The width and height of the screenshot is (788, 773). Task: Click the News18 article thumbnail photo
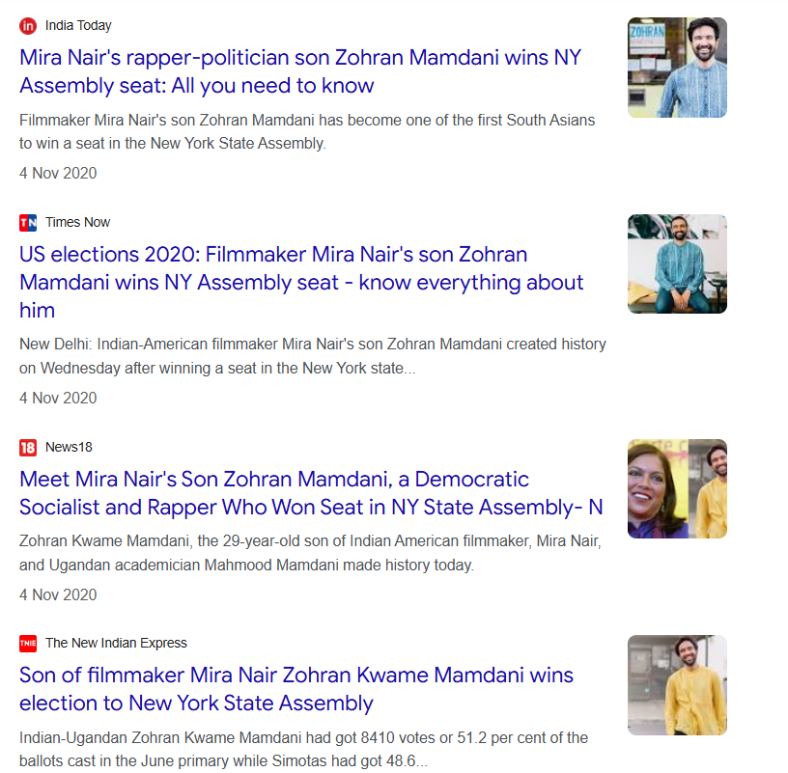coord(677,488)
